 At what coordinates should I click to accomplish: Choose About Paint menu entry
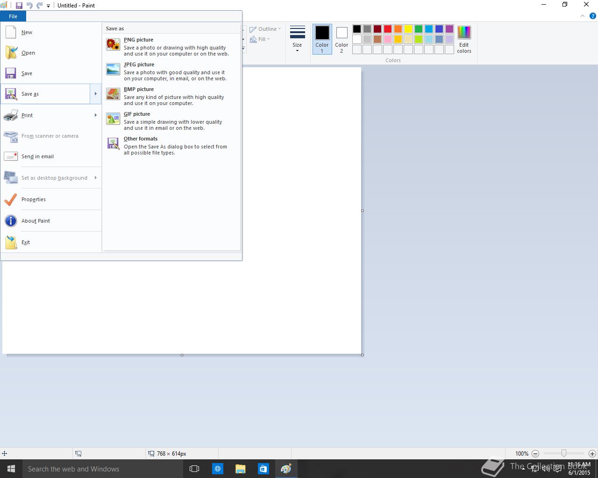click(51, 221)
